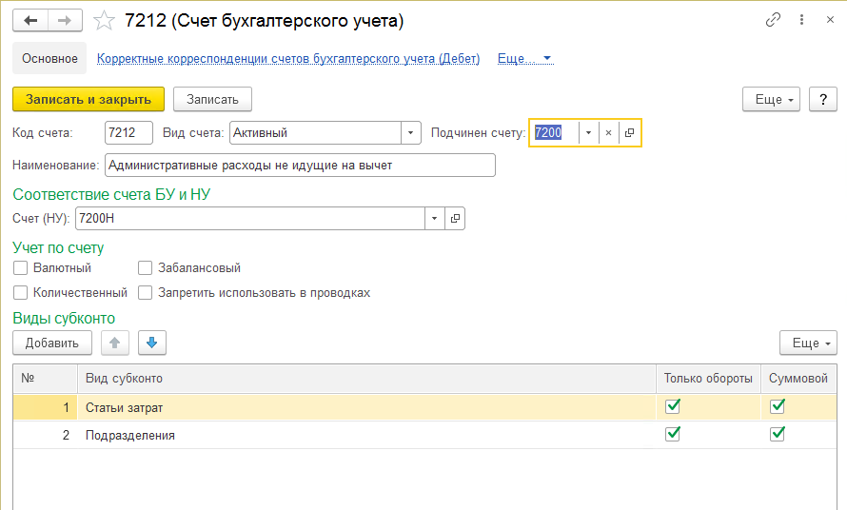
Task: Expand the Вид счета dropdown
Action: [x=410, y=133]
